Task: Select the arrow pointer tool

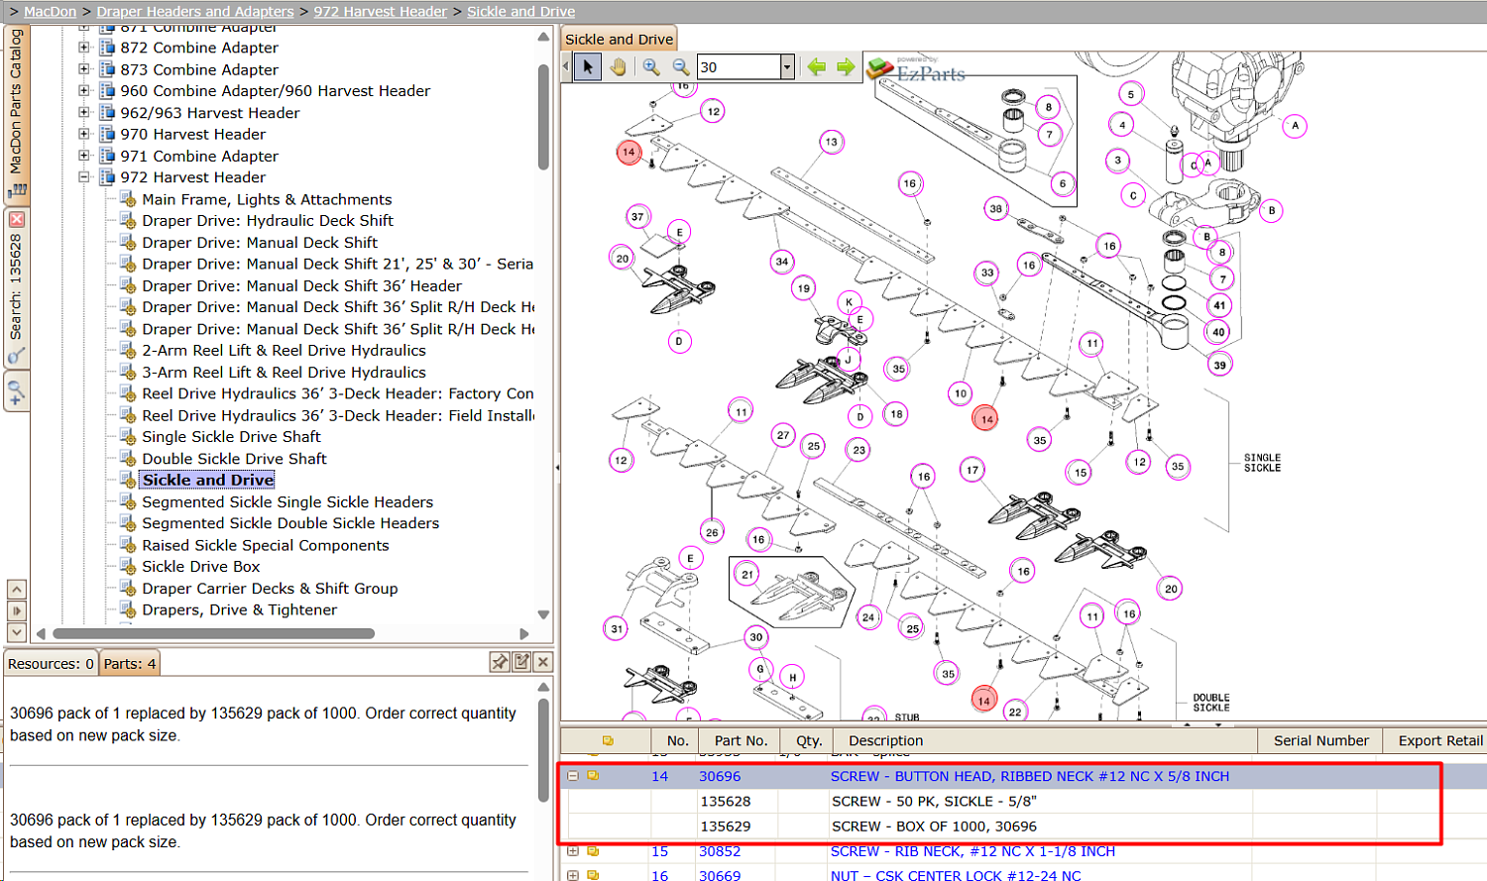Action: 588,66
